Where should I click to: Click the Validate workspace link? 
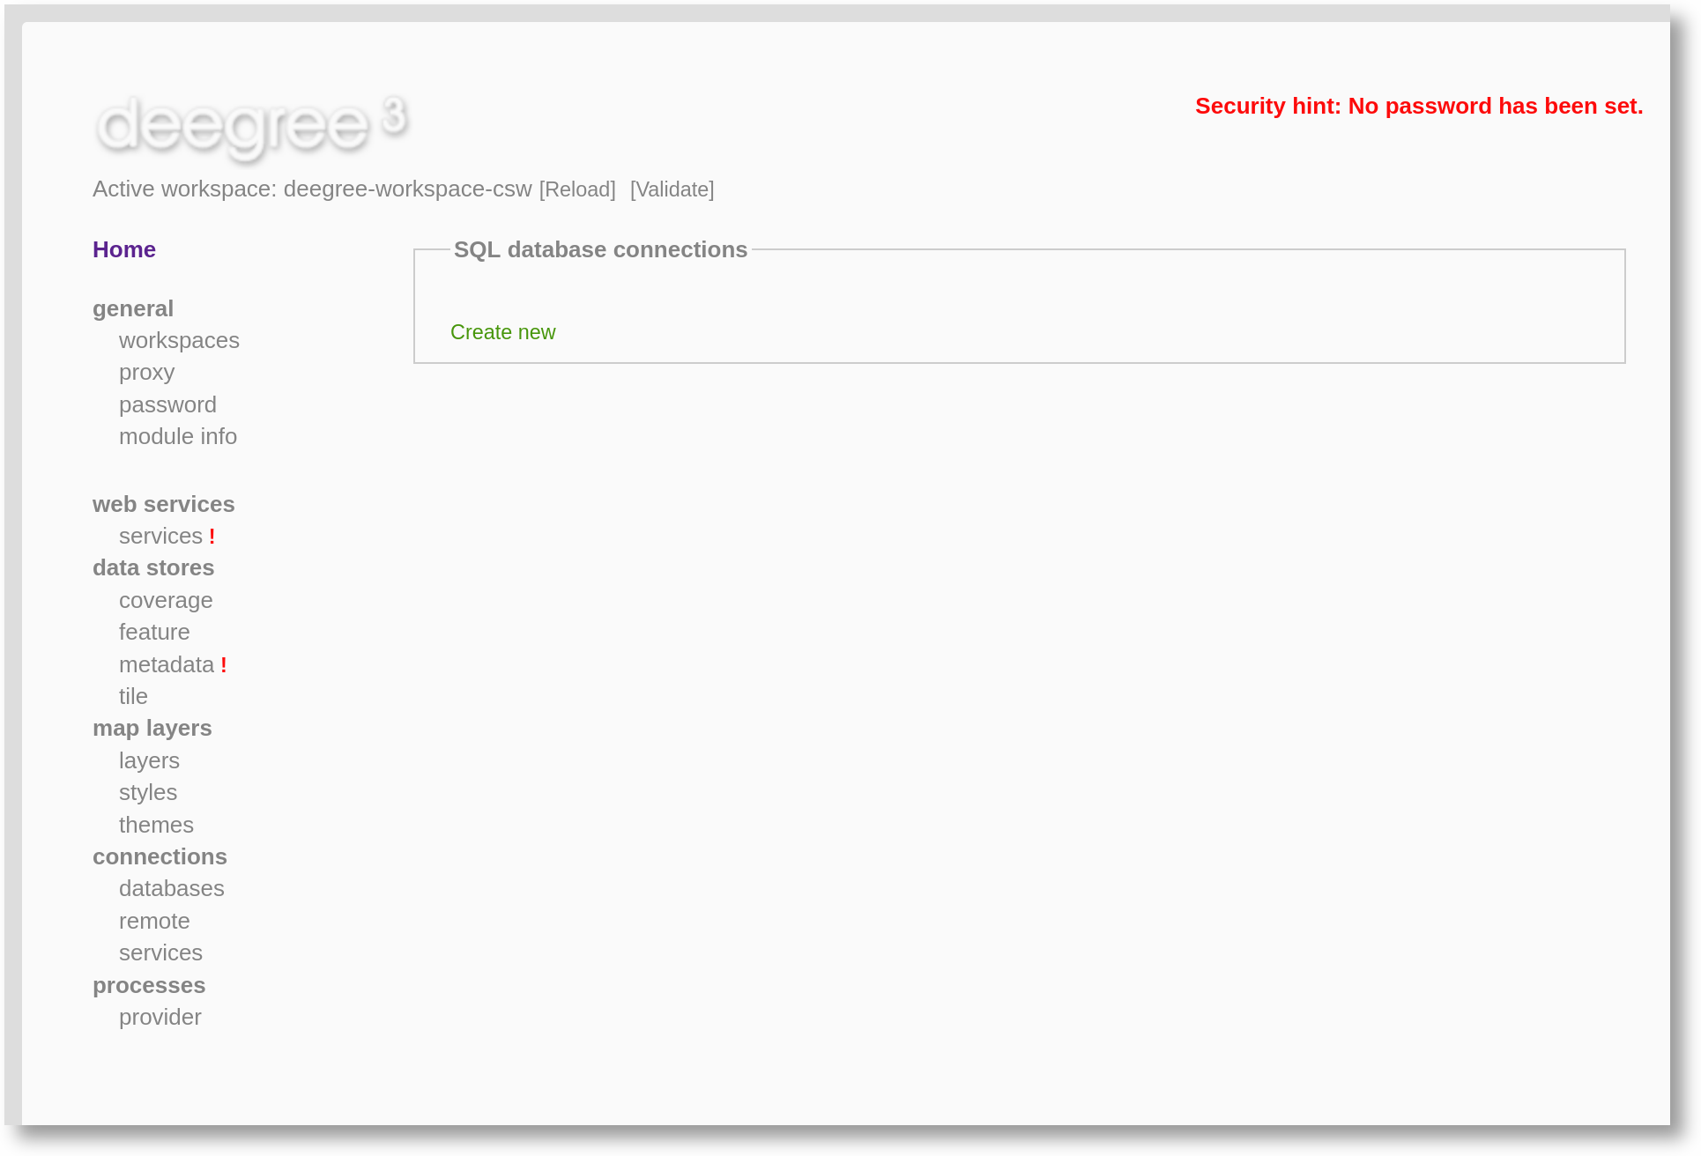pos(672,189)
